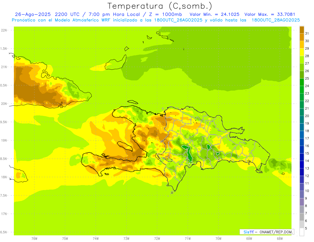This screenshot has height=242, width=314.
Task: Click the lime colorbar swatch between 27 and 28
Action: [302, 60]
